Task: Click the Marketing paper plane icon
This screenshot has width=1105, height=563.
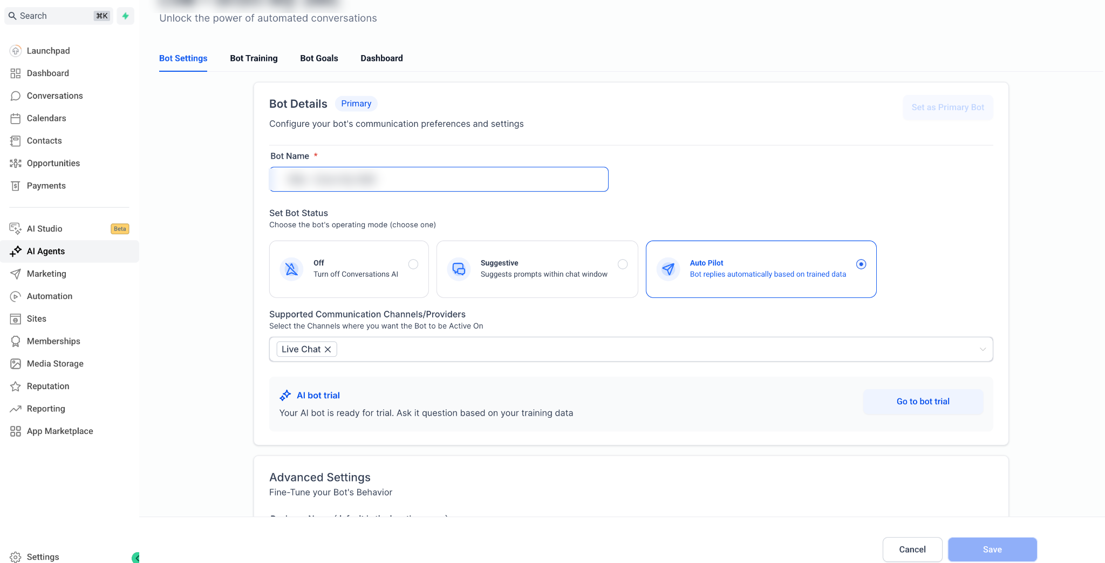Action: 16,274
